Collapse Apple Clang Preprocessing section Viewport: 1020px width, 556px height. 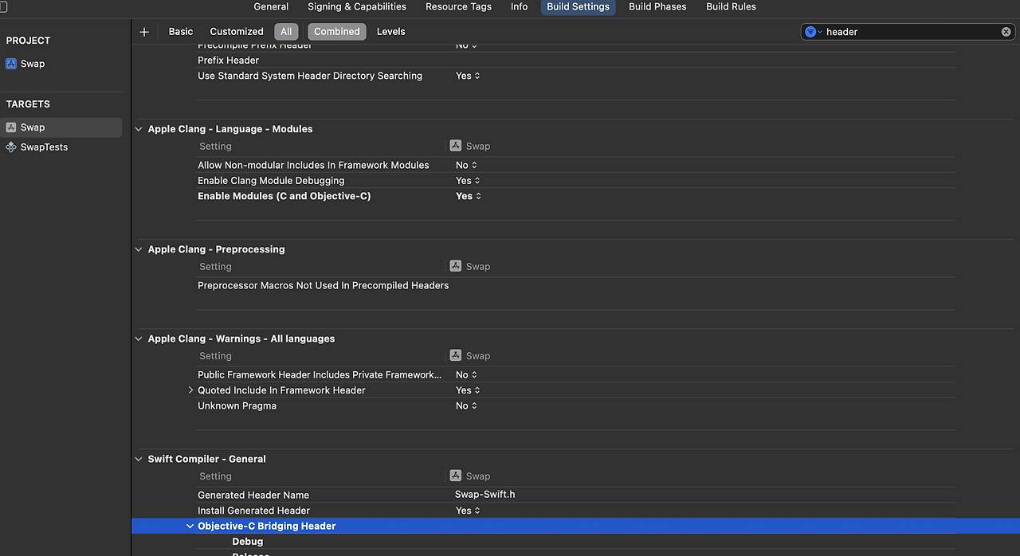[139, 249]
